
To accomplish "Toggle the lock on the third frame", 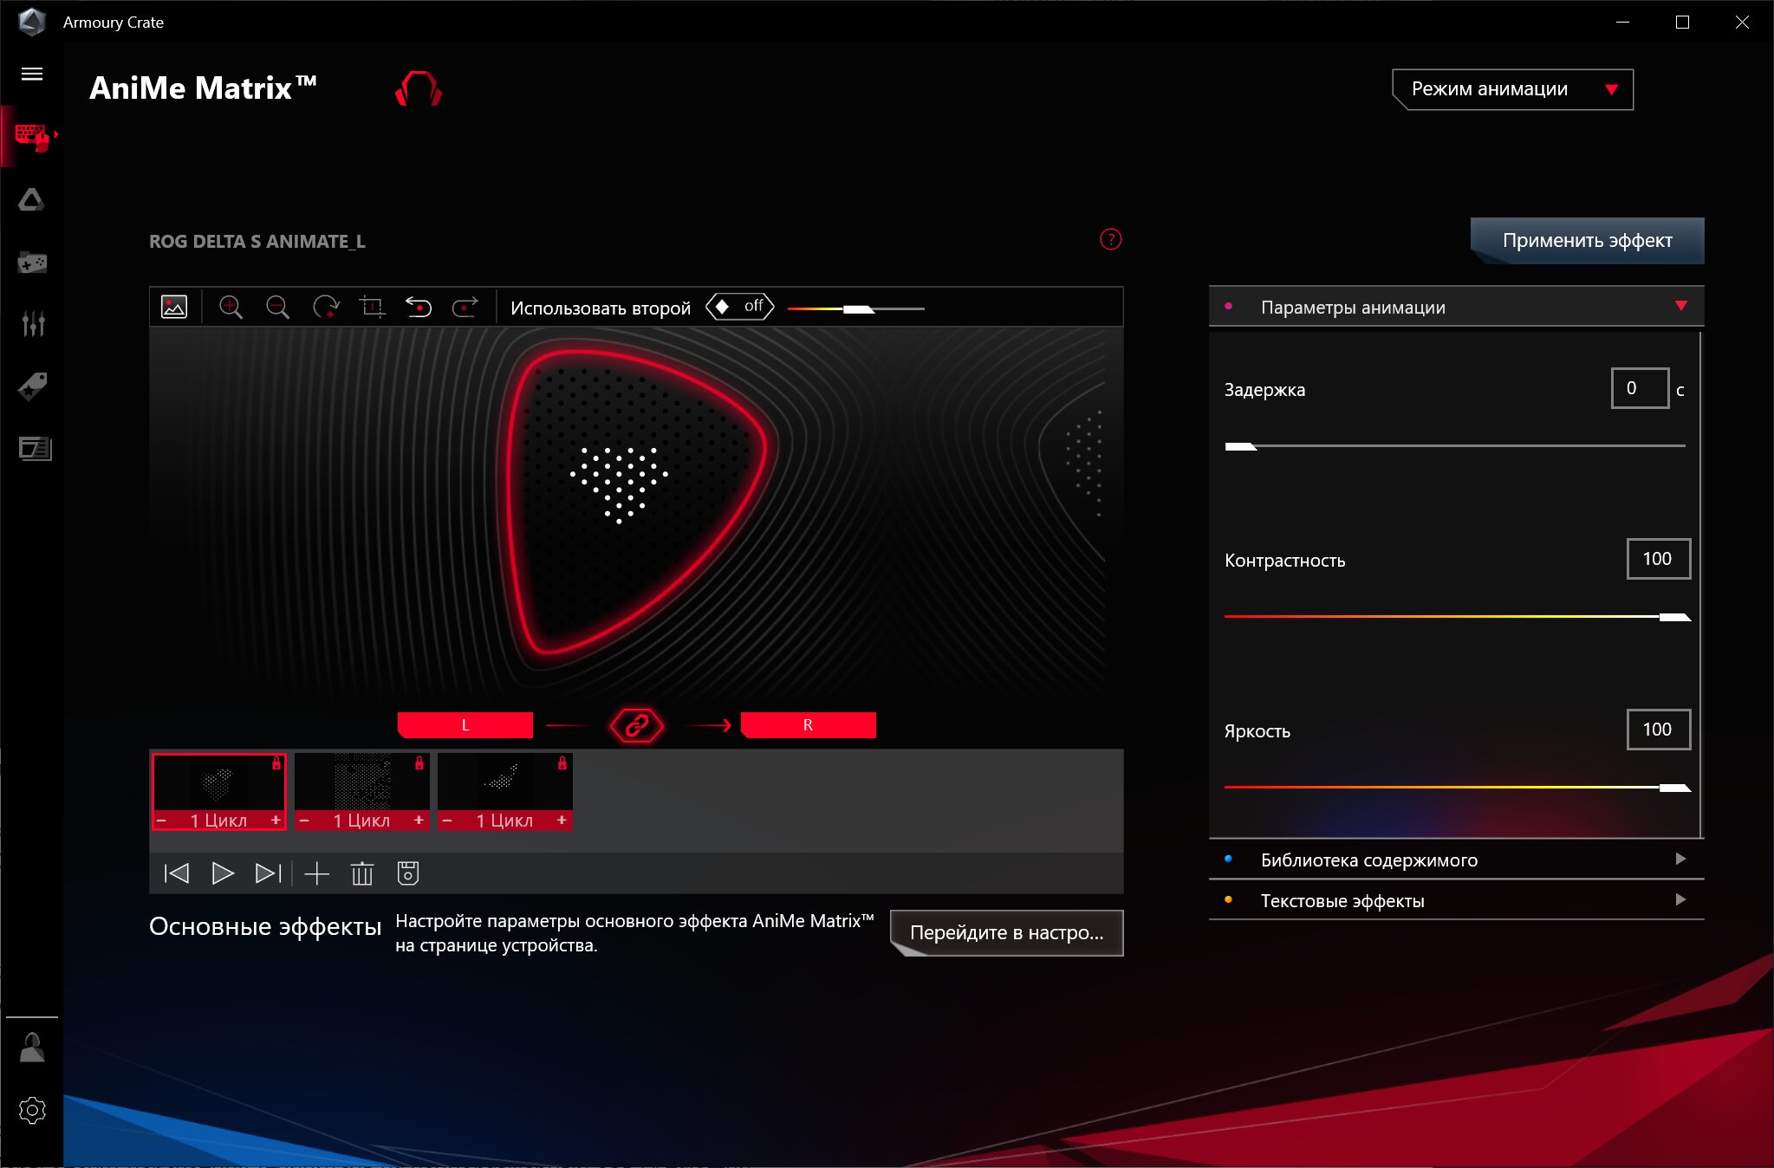I will point(562,763).
